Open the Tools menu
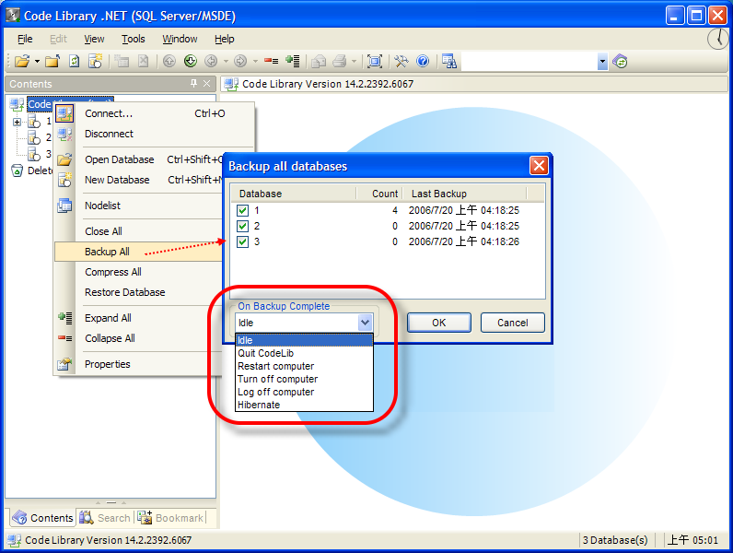733x553 pixels. (x=134, y=39)
